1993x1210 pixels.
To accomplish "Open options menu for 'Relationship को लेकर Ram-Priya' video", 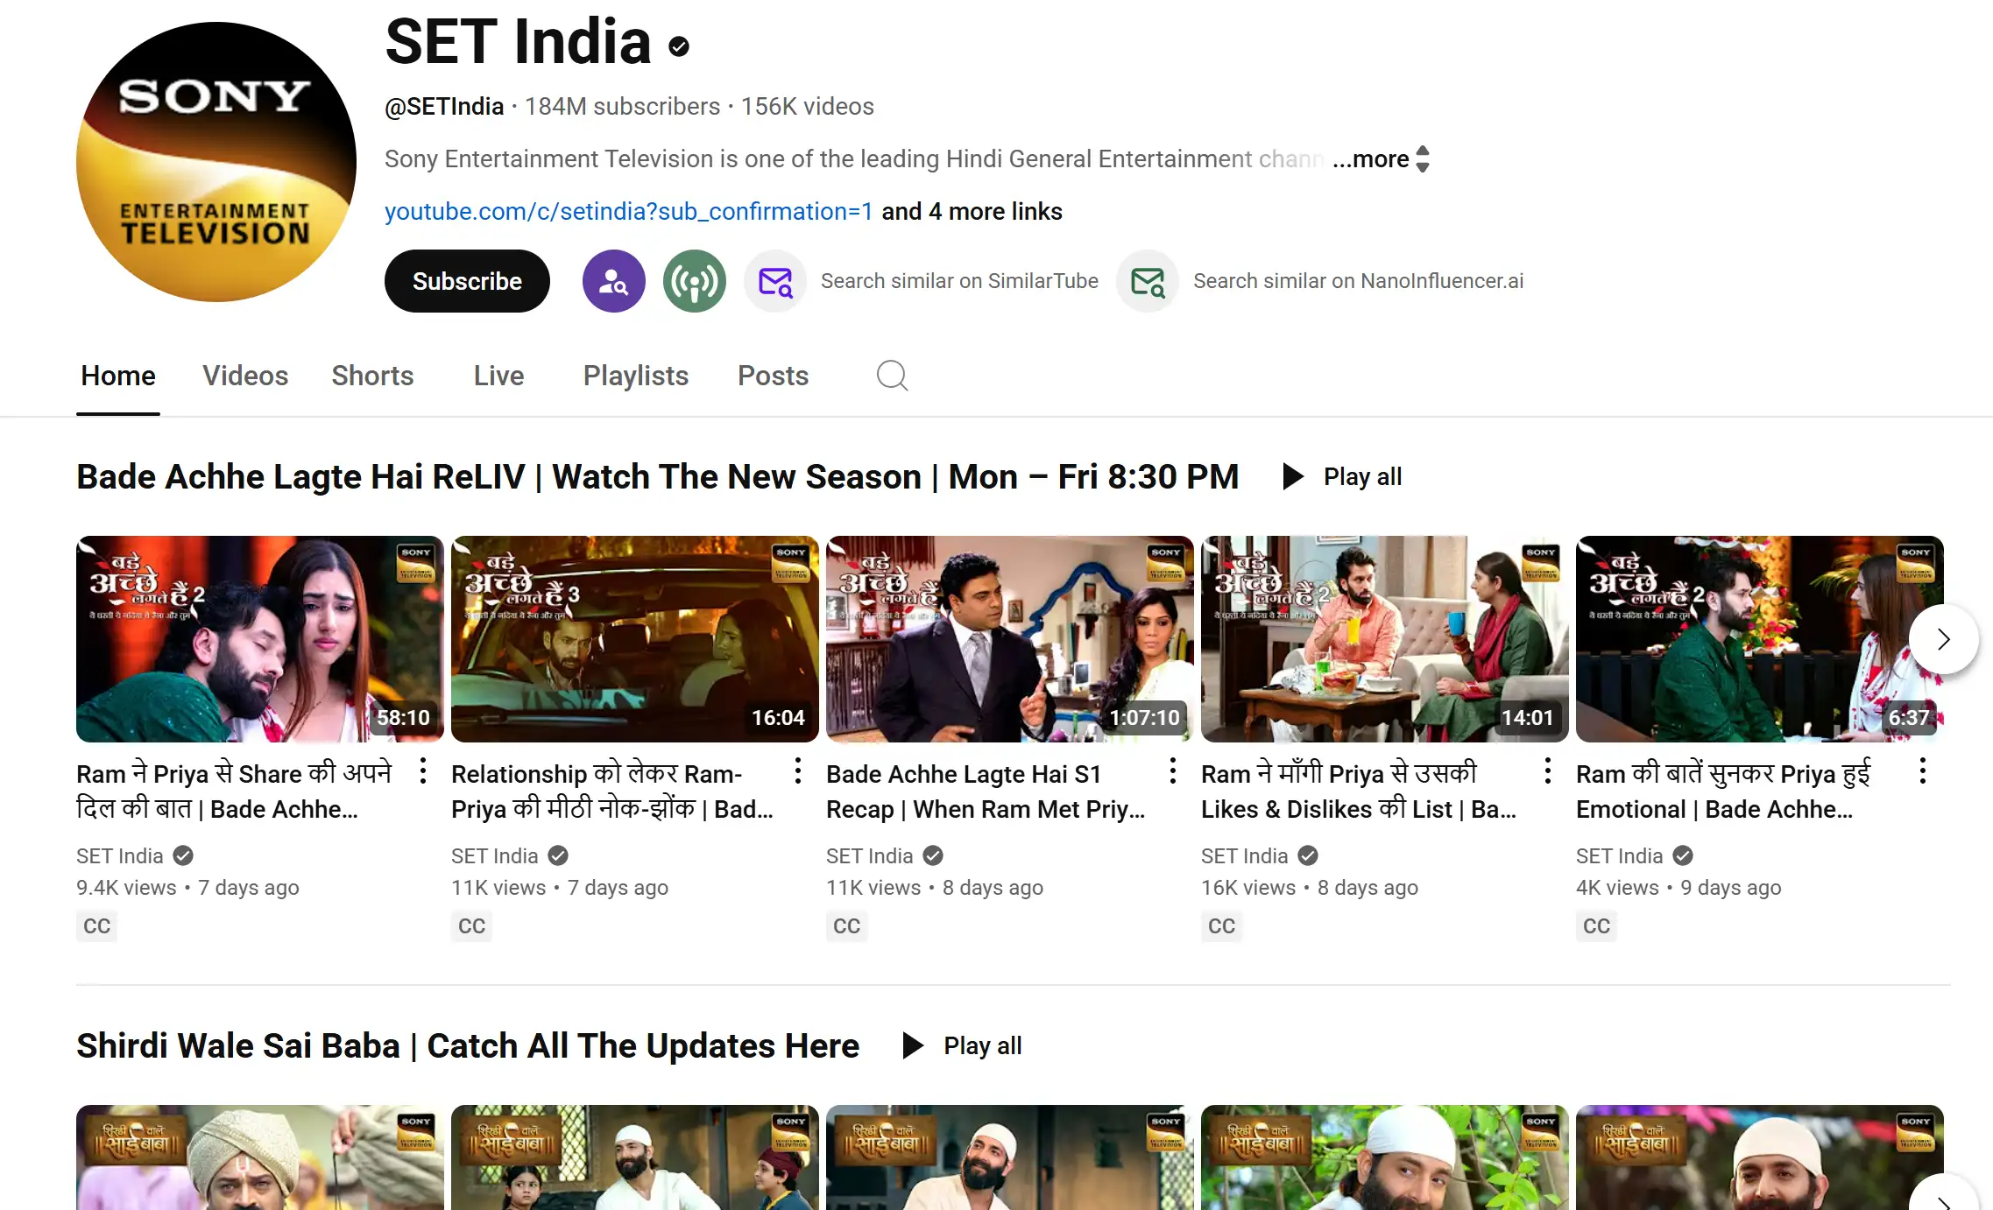I will tap(798, 771).
